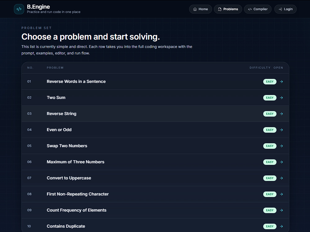Click EASY badge on Reverse String row
310x232 pixels.
click(x=270, y=114)
